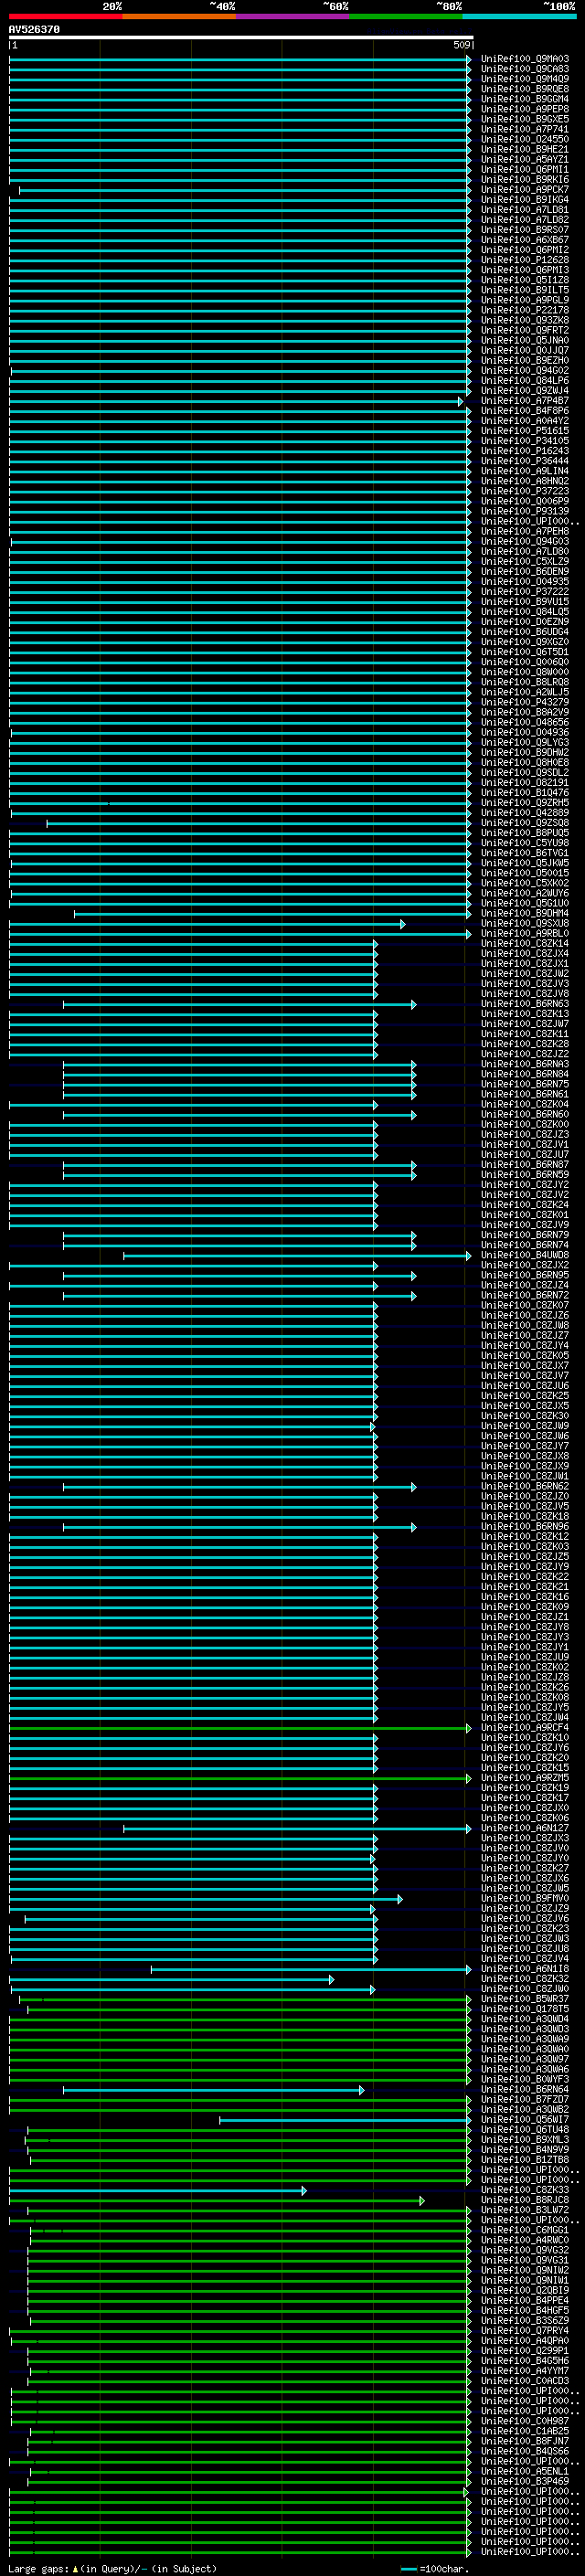Click the UniRef100_B6RN95 entry

525,1275
